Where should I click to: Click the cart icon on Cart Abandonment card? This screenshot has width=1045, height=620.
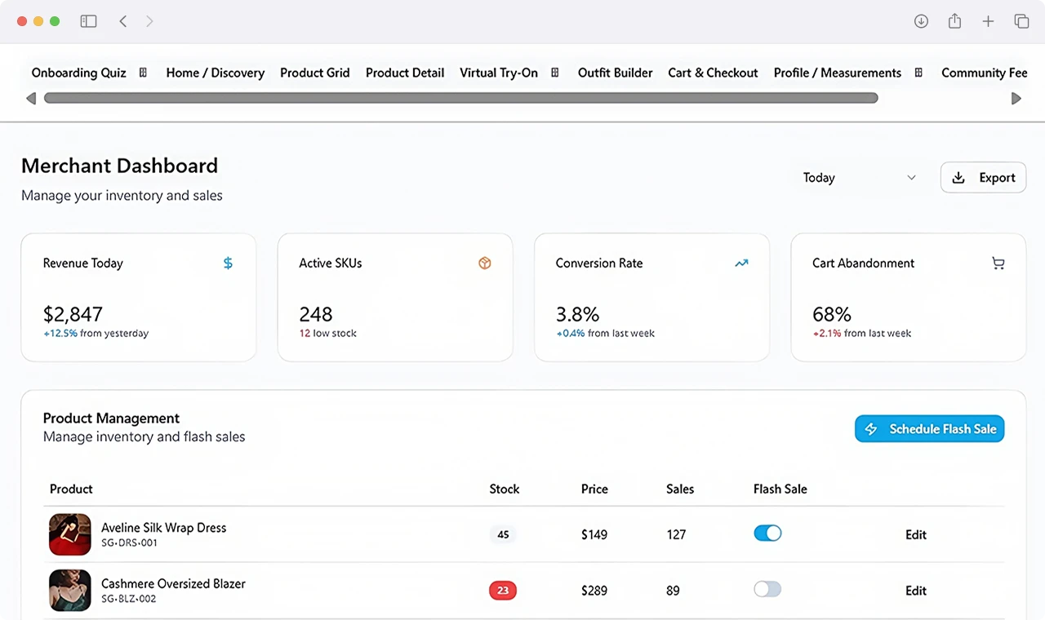click(998, 263)
